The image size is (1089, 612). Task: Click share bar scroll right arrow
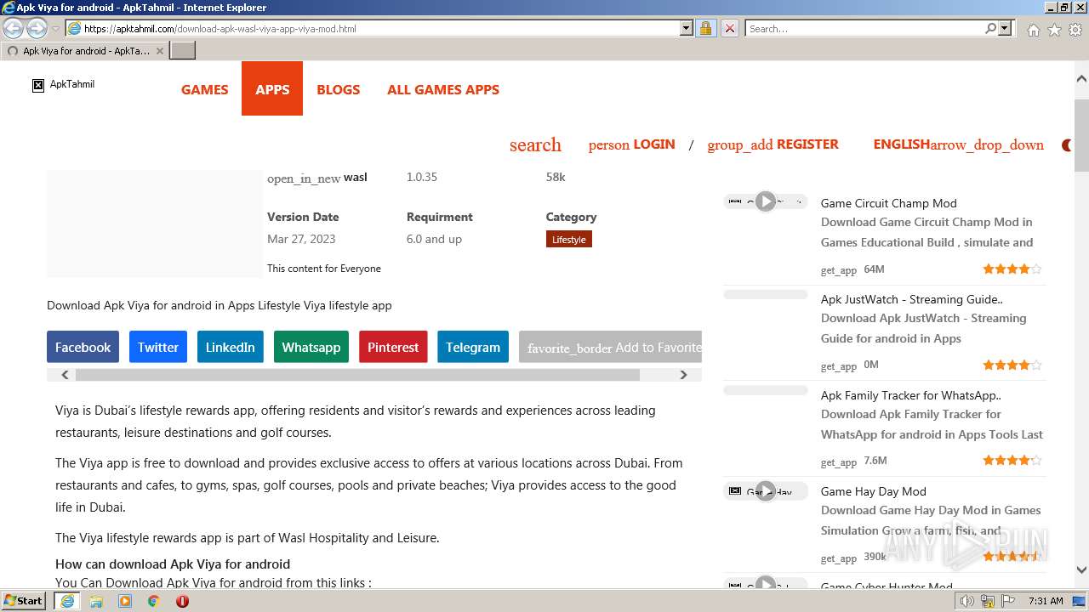pyautogui.click(x=683, y=374)
